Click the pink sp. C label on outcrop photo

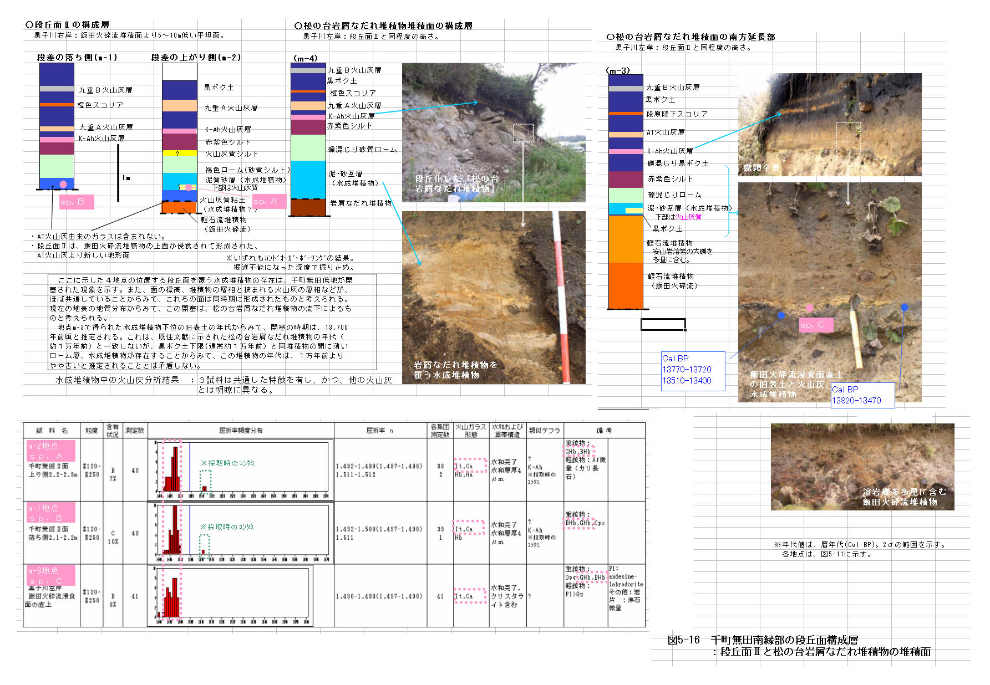point(816,325)
